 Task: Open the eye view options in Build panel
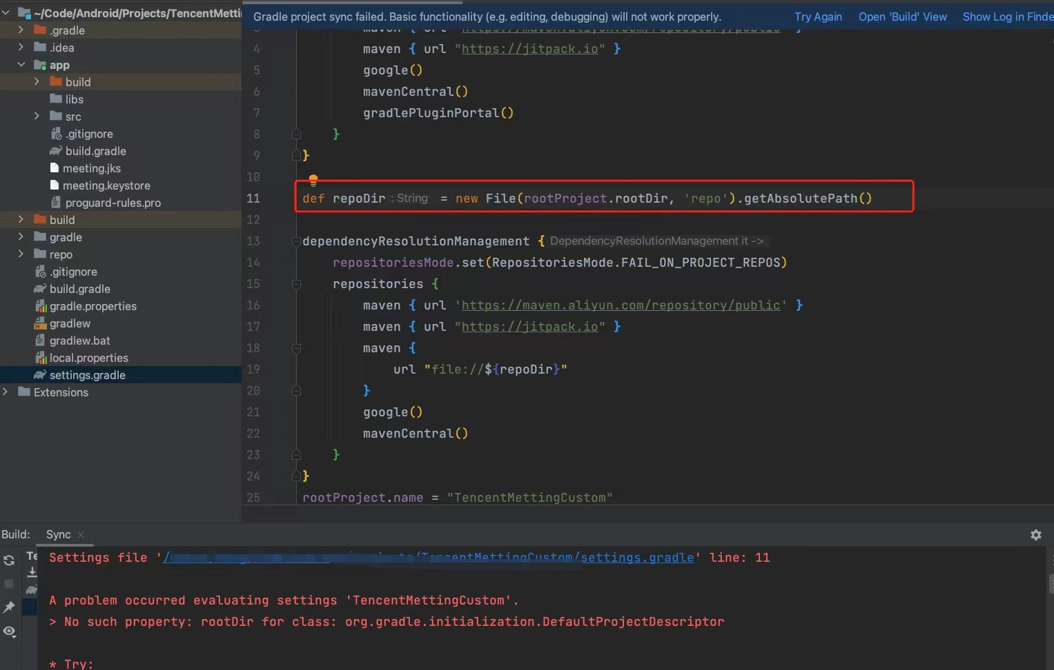pyautogui.click(x=9, y=631)
